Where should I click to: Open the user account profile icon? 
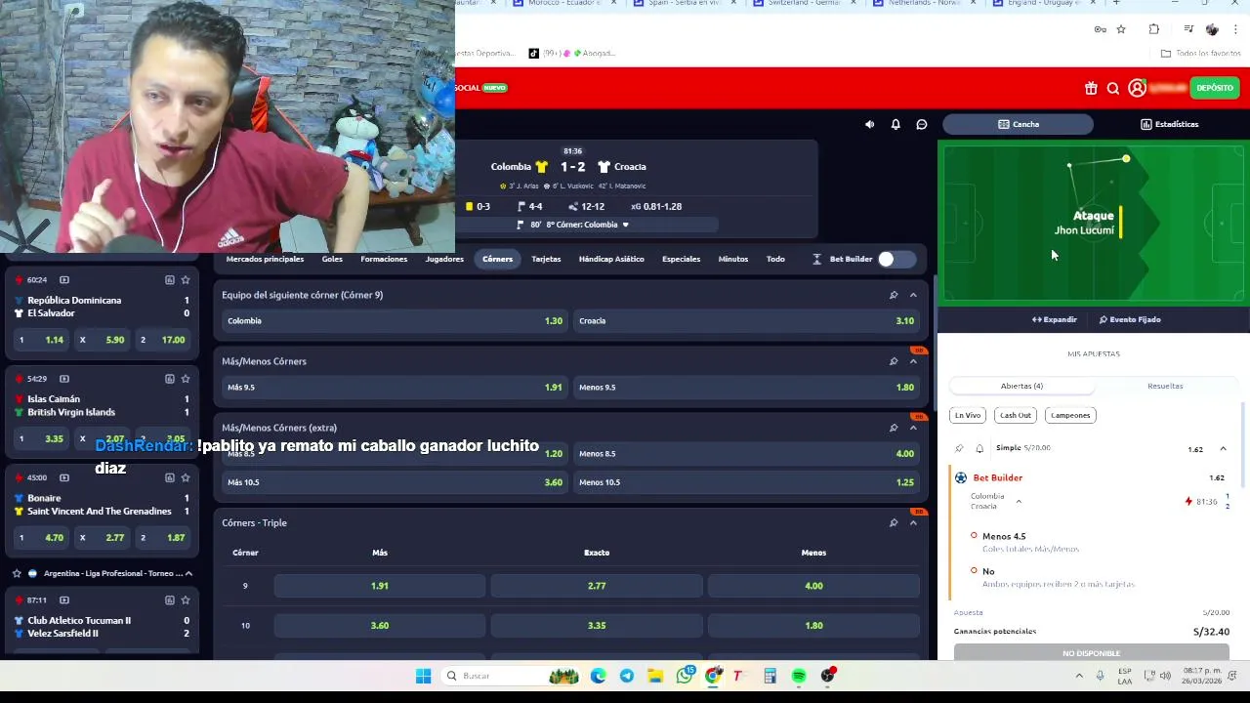click(1137, 88)
